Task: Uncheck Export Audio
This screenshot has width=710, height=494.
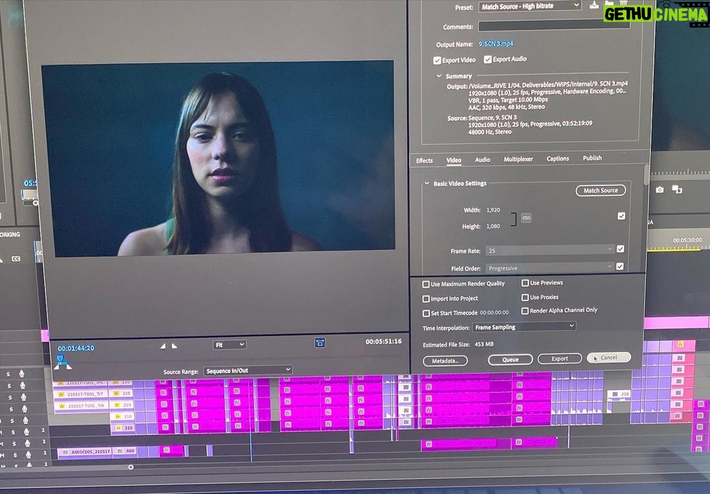Action: coord(488,59)
